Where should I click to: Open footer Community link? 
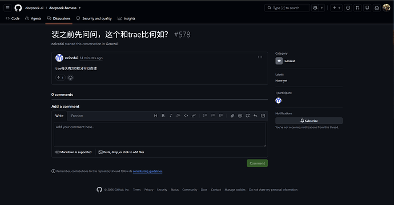click(x=190, y=190)
